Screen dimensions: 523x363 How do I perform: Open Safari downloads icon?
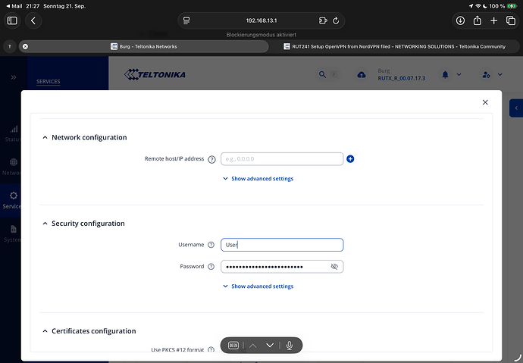460,20
